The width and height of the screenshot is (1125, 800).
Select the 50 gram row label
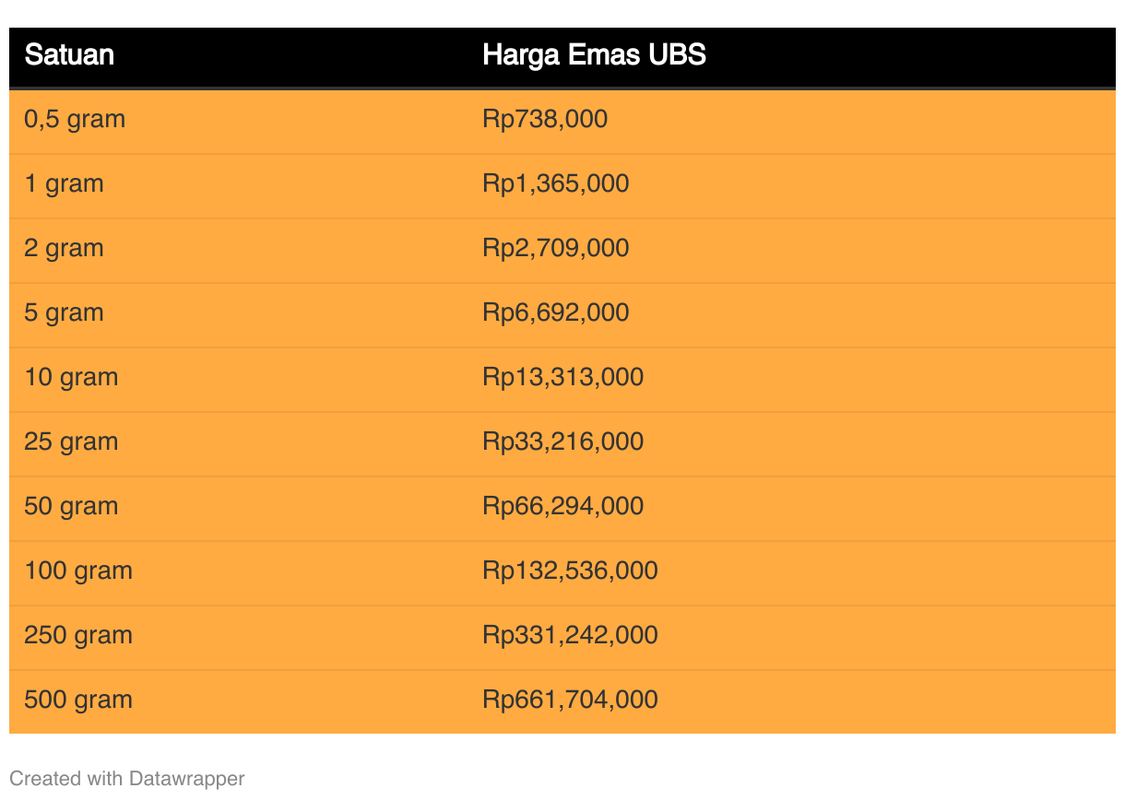(71, 507)
